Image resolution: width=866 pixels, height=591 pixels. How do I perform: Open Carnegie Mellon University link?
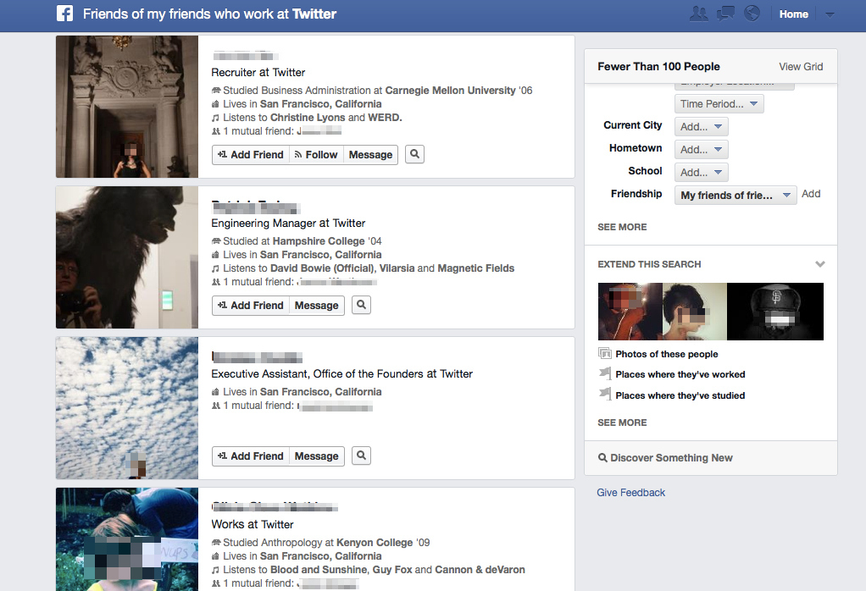click(x=451, y=91)
